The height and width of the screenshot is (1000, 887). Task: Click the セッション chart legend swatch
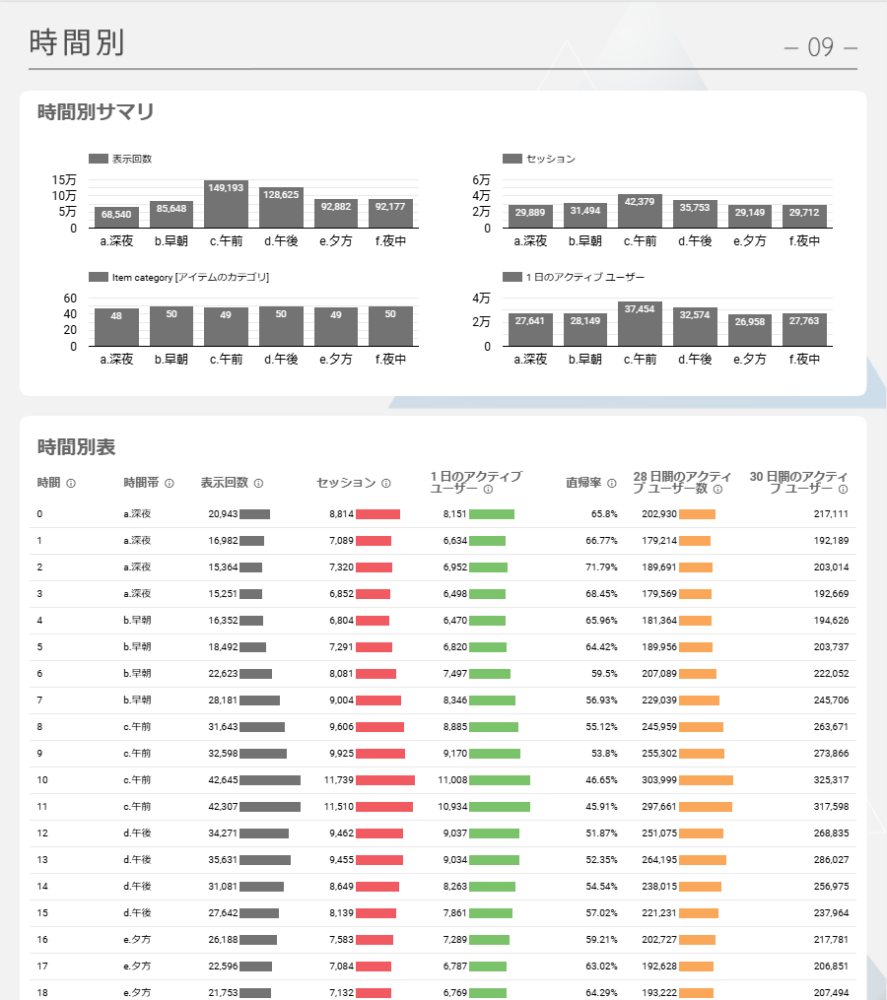[512, 159]
